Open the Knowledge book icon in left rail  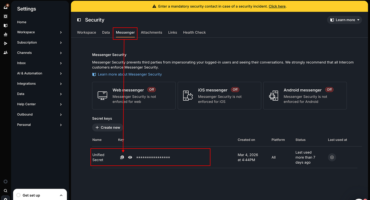(x=6, y=25)
